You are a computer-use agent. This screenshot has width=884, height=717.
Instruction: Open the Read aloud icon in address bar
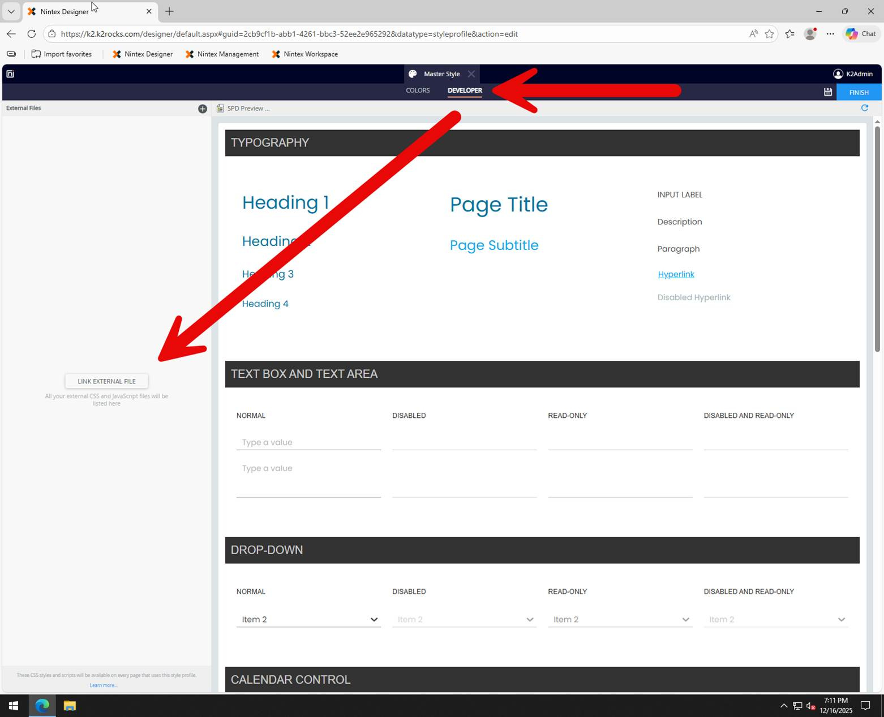click(x=753, y=34)
